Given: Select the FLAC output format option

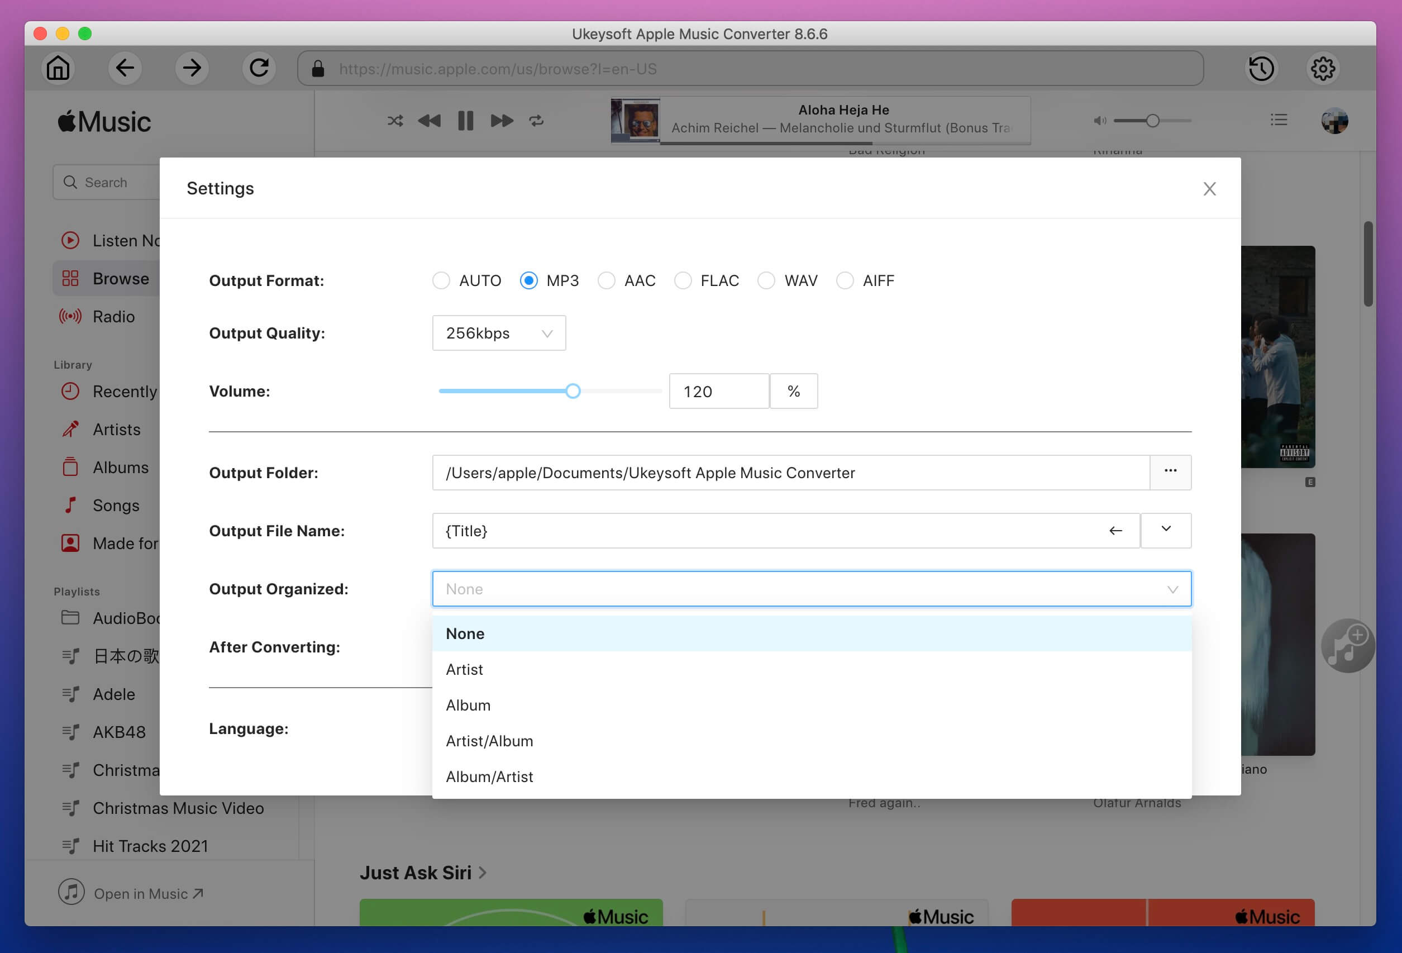Looking at the screenshot, I should [681, 280].
